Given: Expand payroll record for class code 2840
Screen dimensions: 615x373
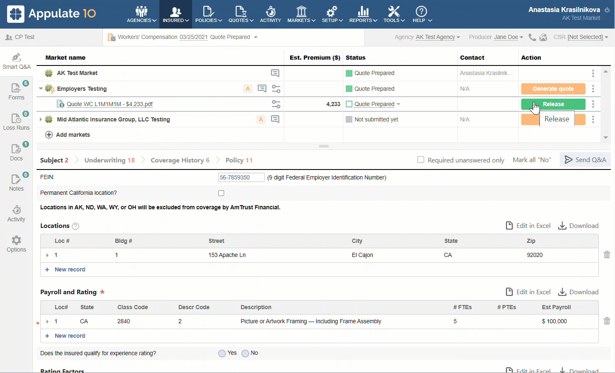Looking at the screenshot, I should click(x=47, y=322).
